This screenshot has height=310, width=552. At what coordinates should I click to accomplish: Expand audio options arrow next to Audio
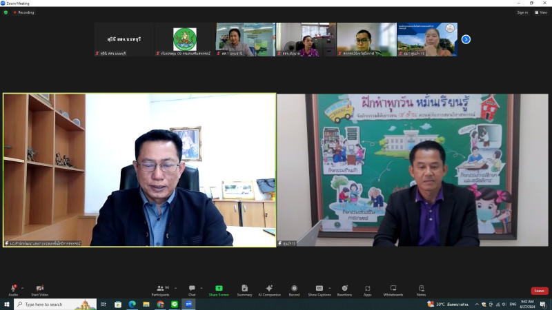coord(22,288)
